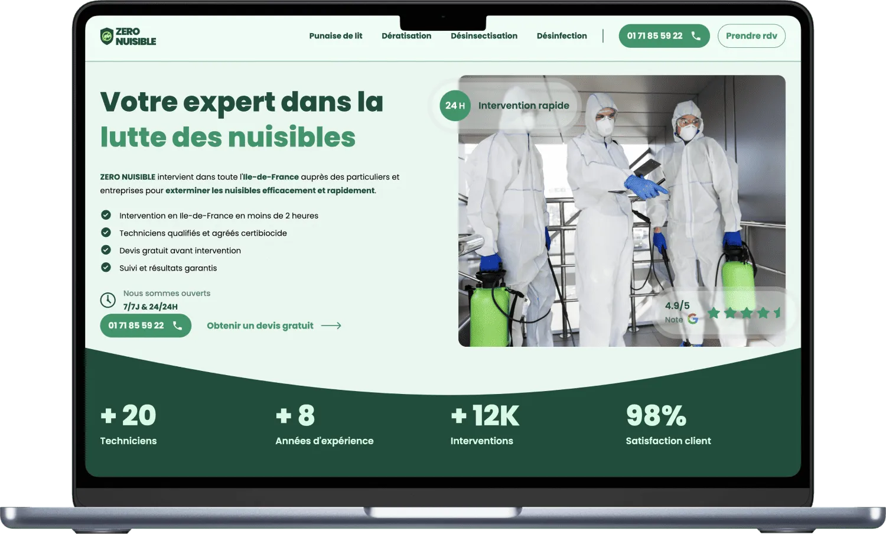Click the Prendre rdv button

coord(751,36)
